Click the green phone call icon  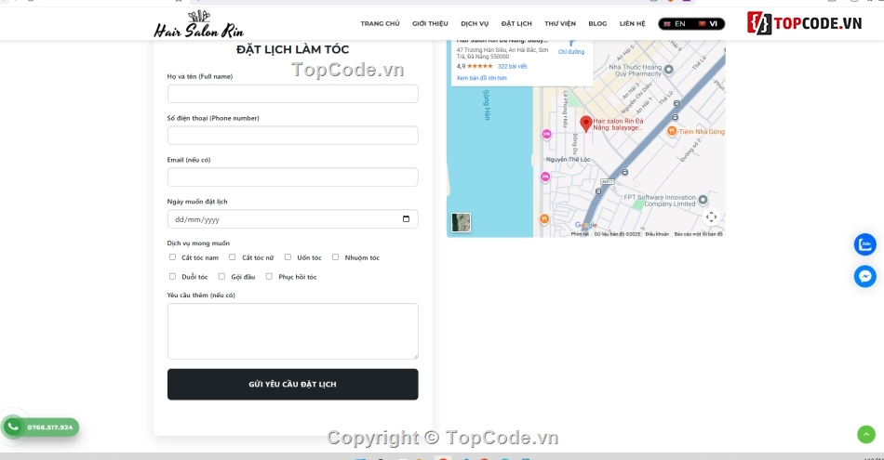coord(13,427)
